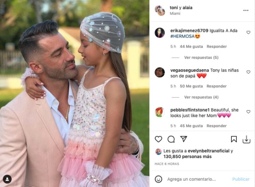
Task: Open the Miami location link
Action: coord(175,13)
